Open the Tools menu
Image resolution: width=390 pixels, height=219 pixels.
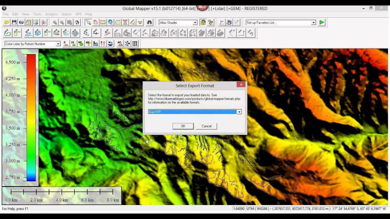pyautogui.click(x=37, y=14)
